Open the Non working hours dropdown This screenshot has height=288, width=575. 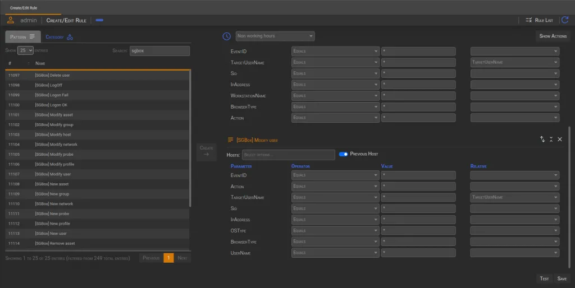coord(275,36)
